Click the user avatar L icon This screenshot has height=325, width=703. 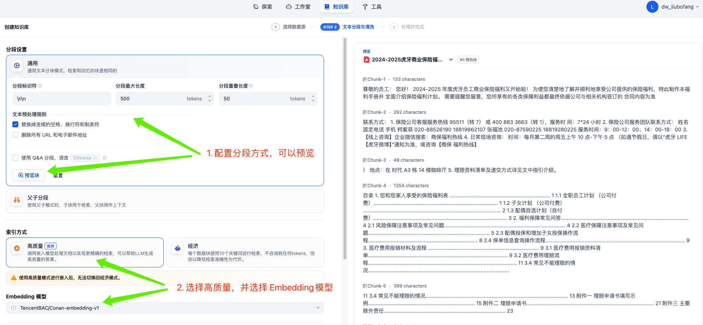tap(652, 7)
